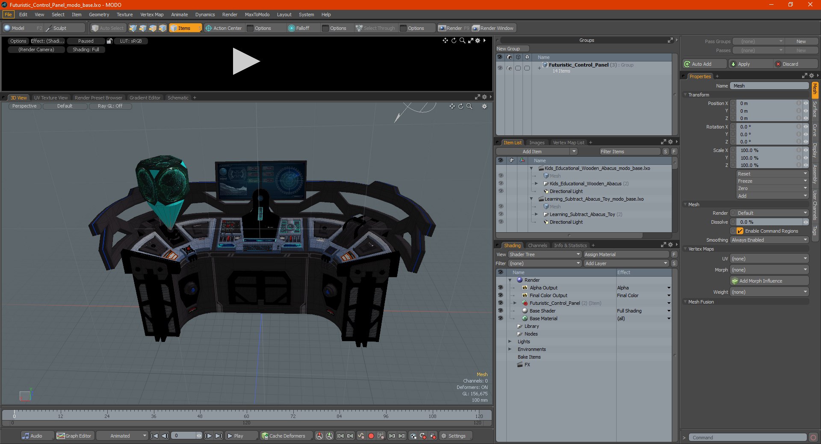Select Polygons selection mode icon
Image resolution: width=821 pixels, height=444 pixels.
click(x=153, y=28)
